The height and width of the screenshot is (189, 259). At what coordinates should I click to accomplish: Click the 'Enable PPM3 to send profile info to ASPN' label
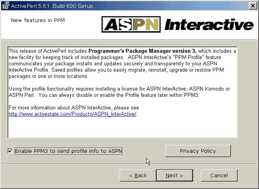tap(68, 151)
